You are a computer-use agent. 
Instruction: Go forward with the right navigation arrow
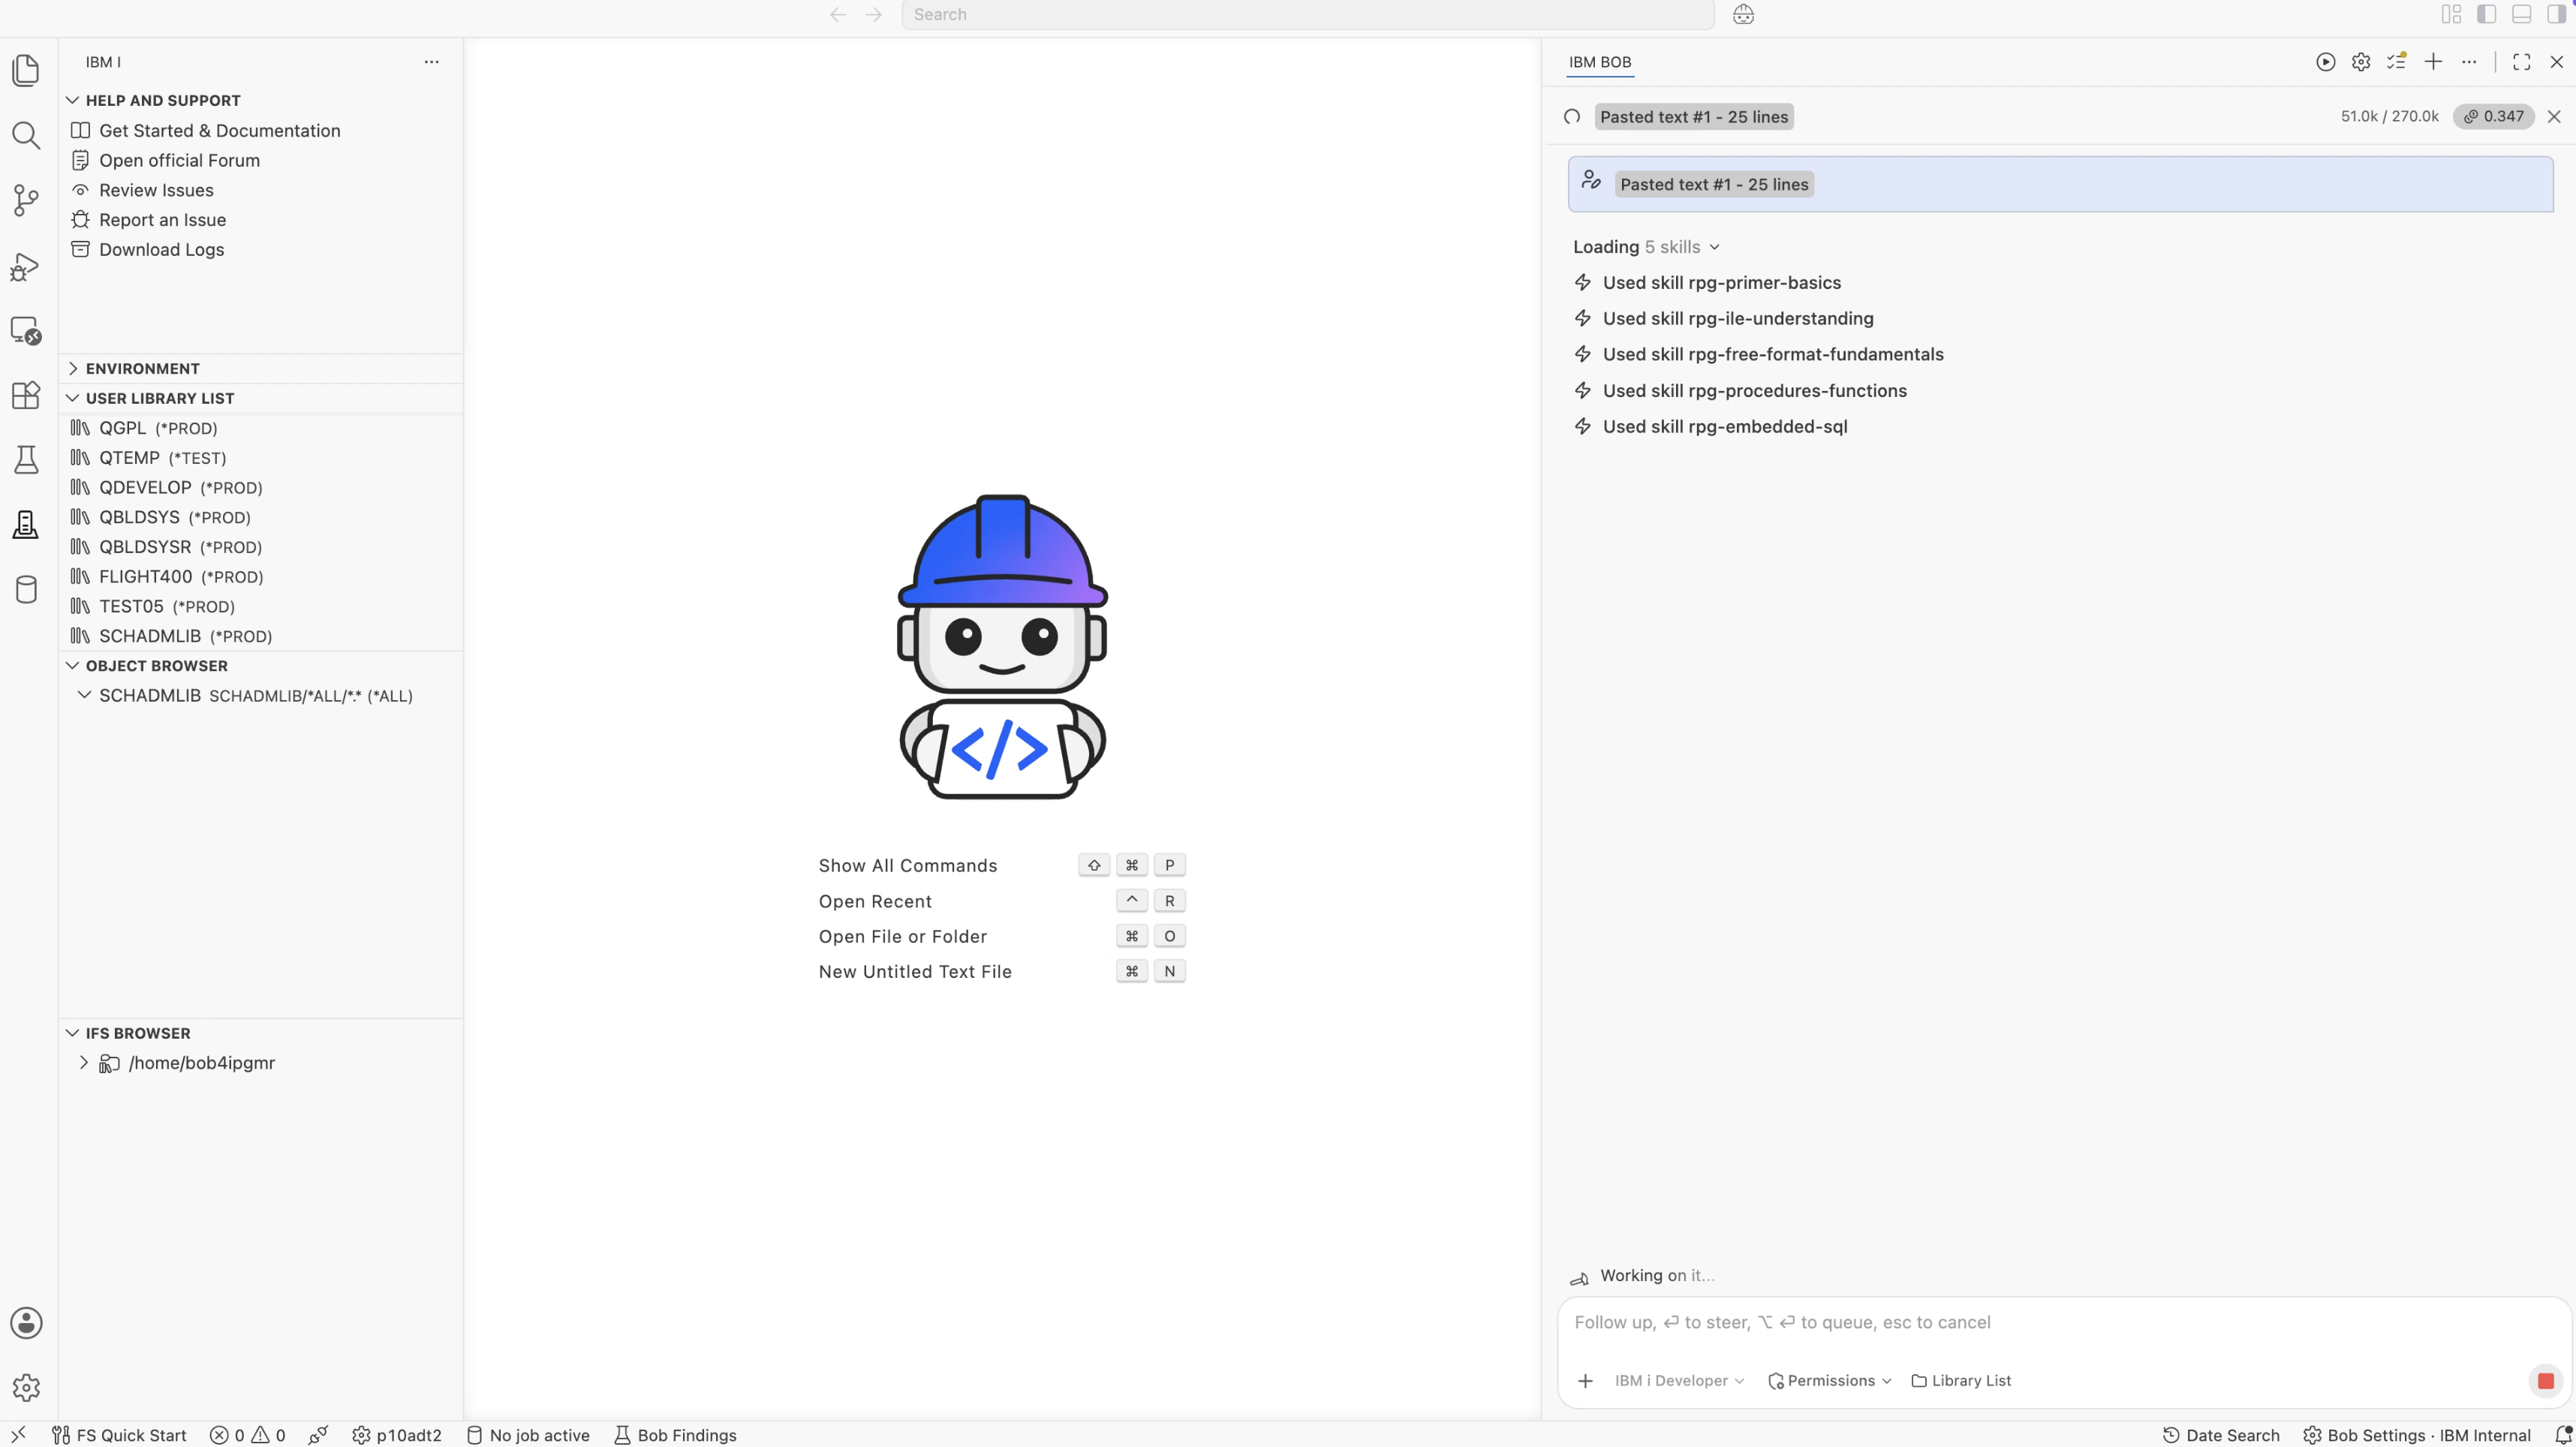pyautogui.click(x=873, y=14)
